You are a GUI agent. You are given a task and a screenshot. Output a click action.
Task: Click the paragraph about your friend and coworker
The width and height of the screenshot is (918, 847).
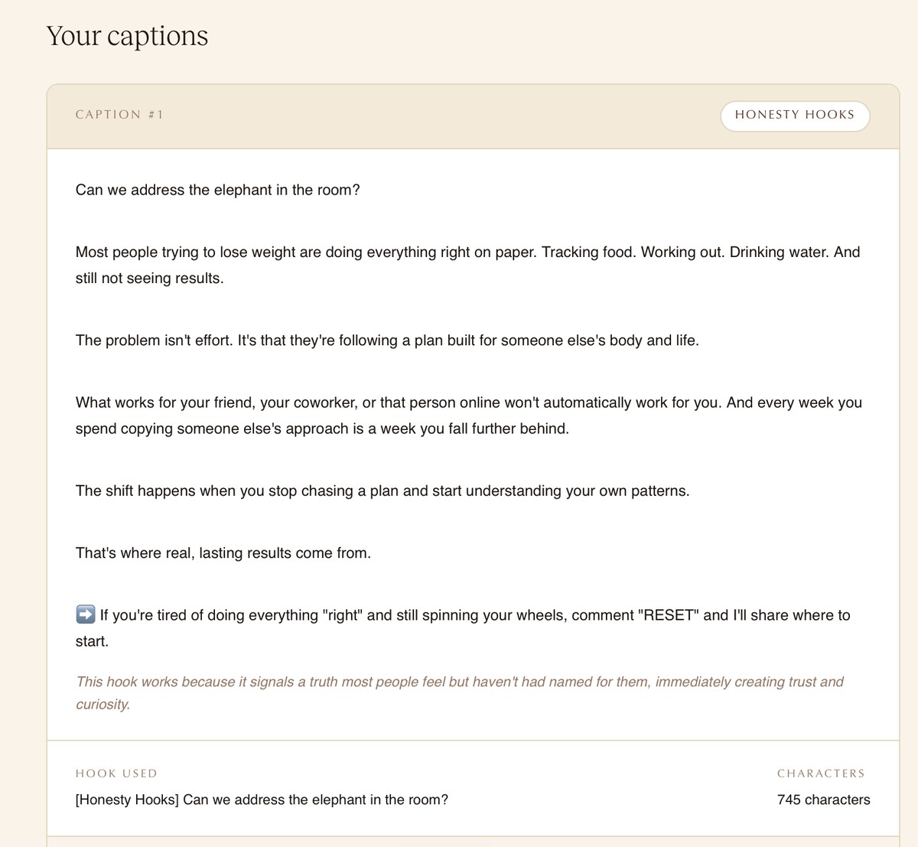tap(468, 415)
